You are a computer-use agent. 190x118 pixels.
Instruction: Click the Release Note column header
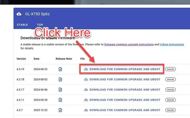coord(64,59)
